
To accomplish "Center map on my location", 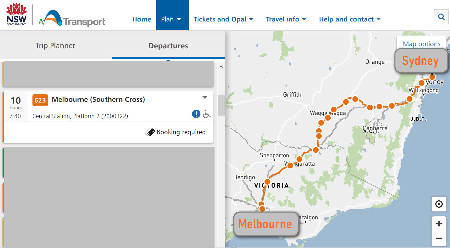I will 439,204.
